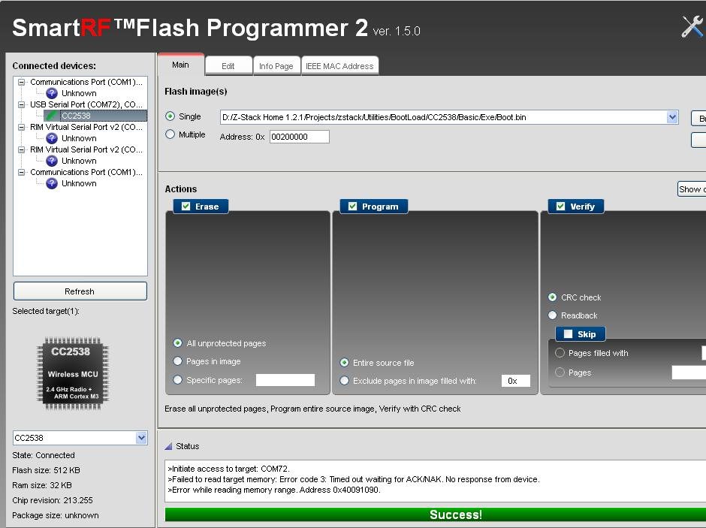The height and width of the screenshot is (528, 706).
Task: Toggle the Erase checkbox
Action: click(x=186, y=206)
